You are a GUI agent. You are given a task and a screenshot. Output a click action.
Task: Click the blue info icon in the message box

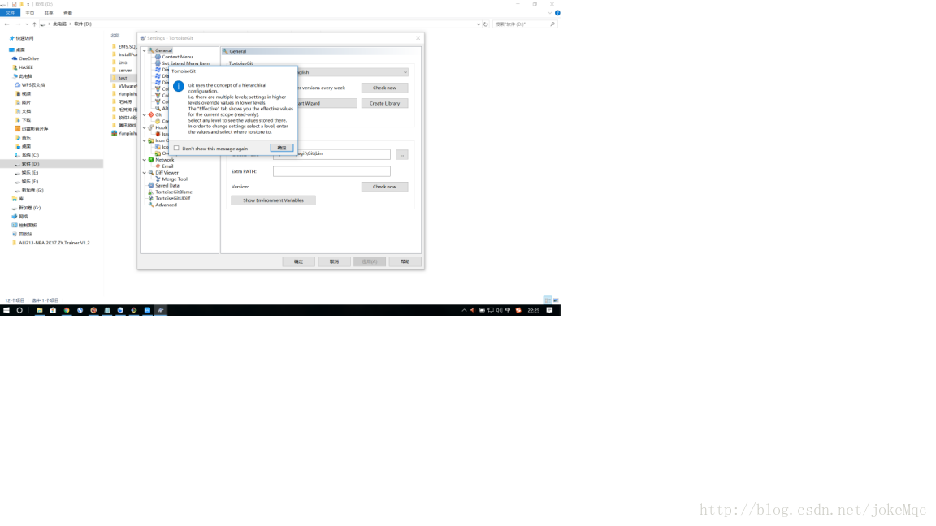[x=179, y=87]
